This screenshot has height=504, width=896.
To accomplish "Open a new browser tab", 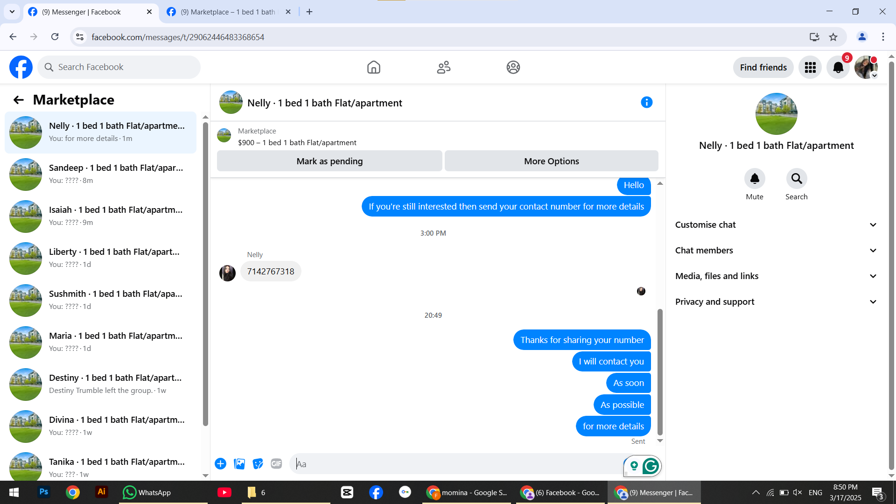I will (x=309, y=12).
